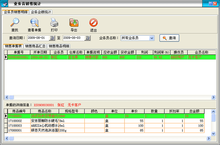The image size is (220, 145).
Task: Click the application icon in title bar
Action: 4,4
